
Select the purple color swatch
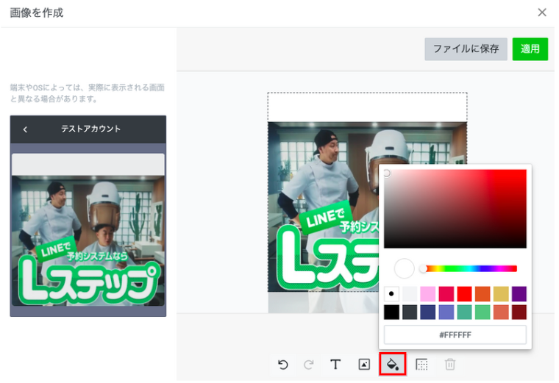tap(519, 294)
